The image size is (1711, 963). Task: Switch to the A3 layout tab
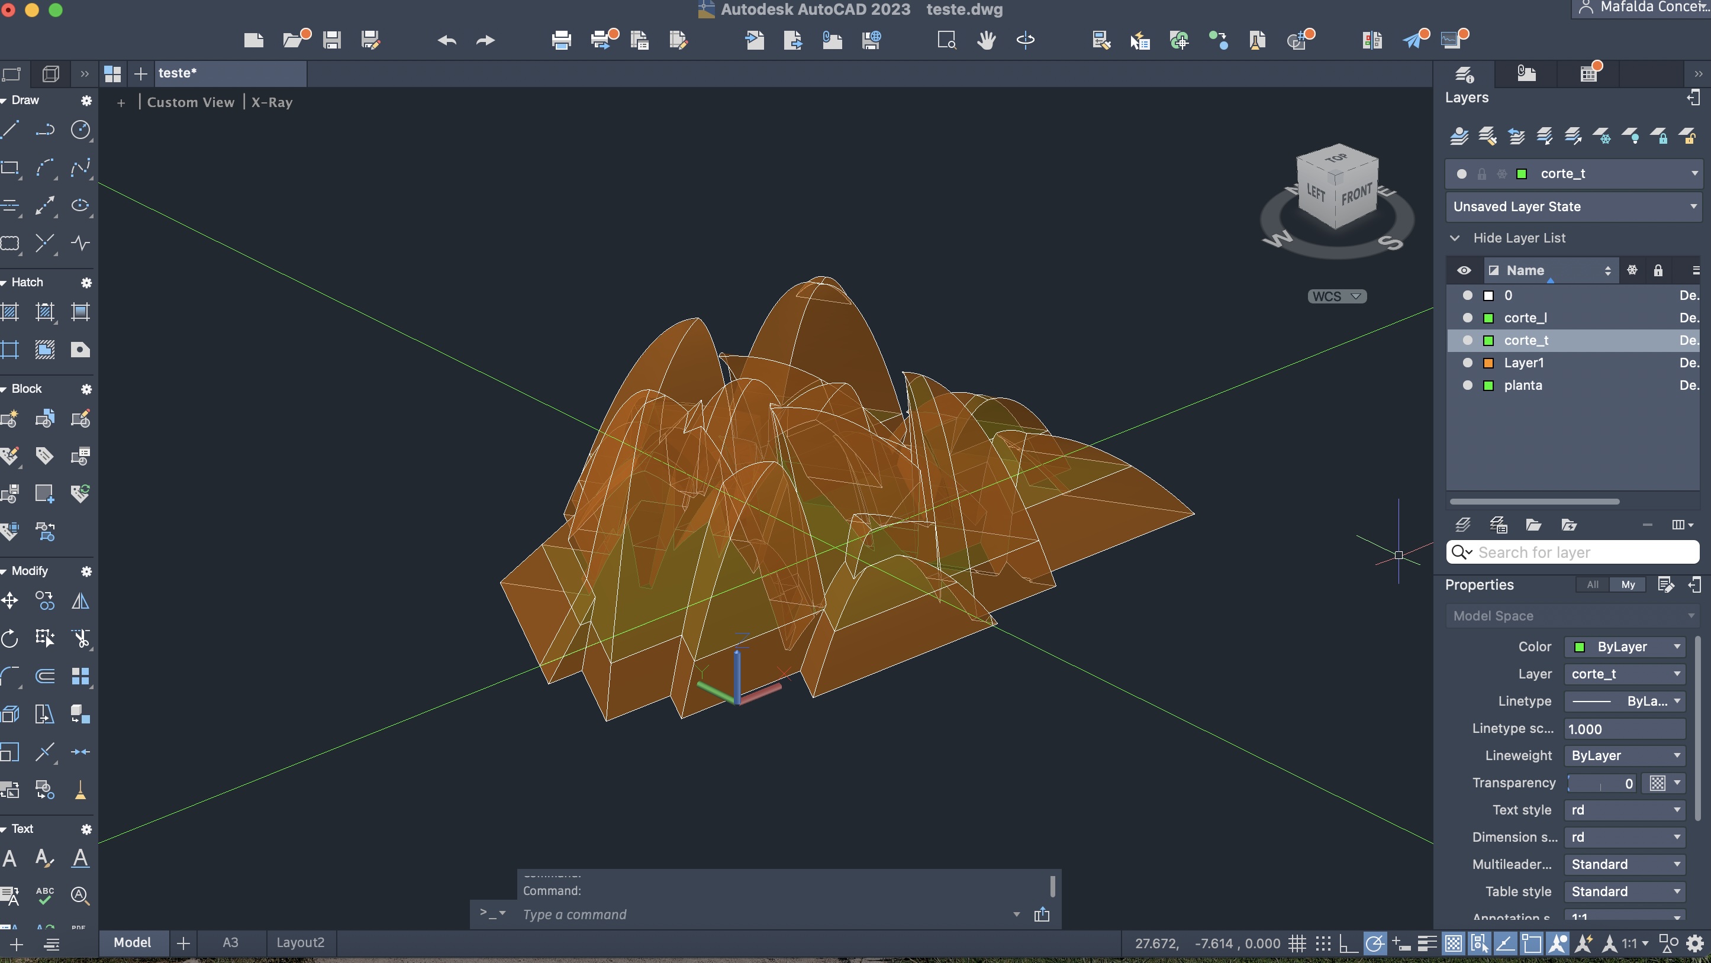point(230,943)
